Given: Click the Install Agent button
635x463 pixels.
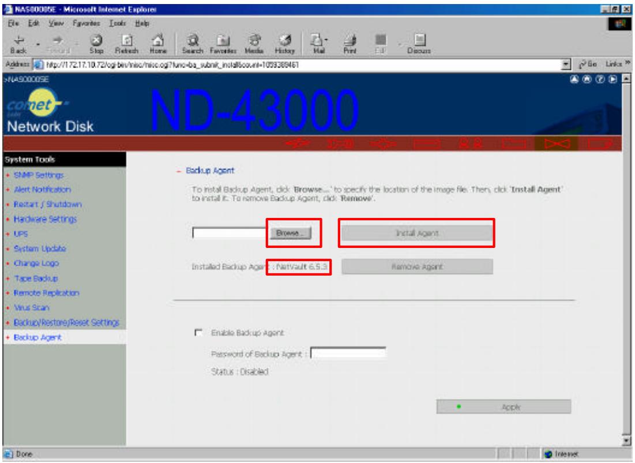Looking at the screenshot, I should (417, 233).
